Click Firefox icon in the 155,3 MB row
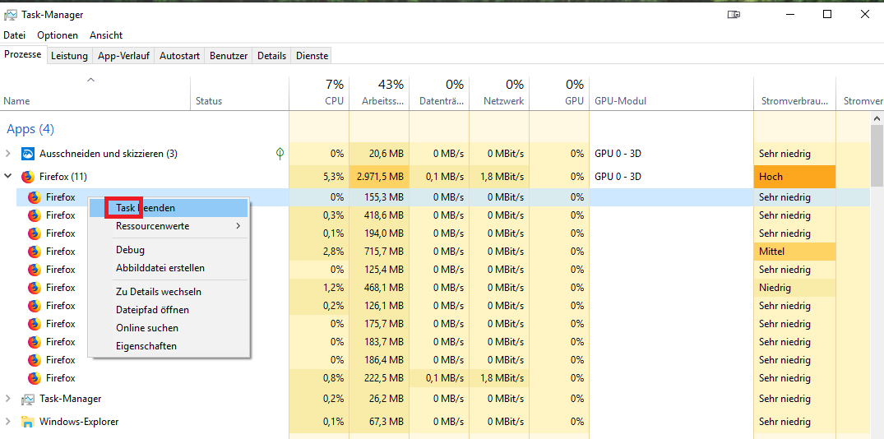The width and height of the screenshot is (884, 439). pos(35,197)
